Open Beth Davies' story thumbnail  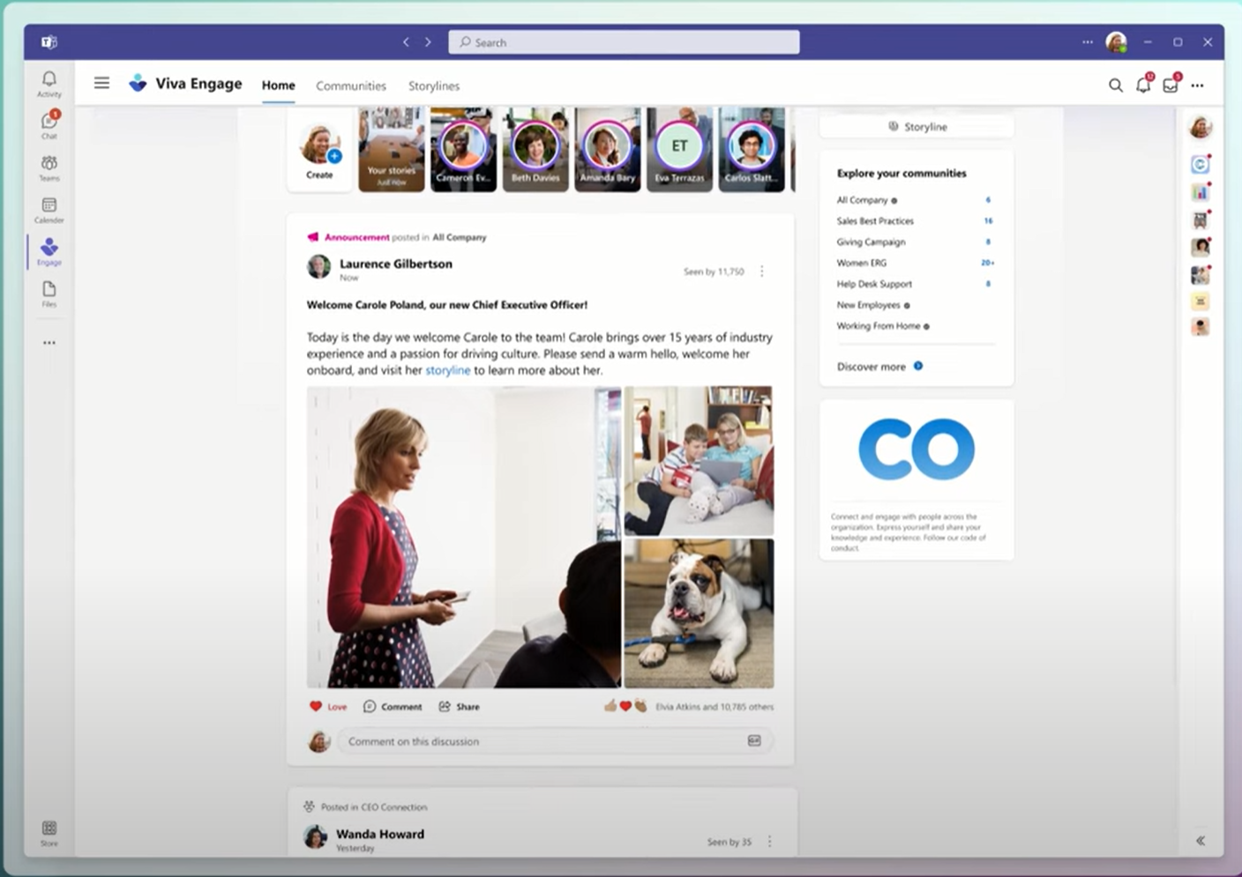coord(535,149)
